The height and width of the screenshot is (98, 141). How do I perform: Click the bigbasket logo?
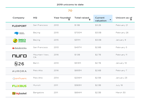coord(19,93)
